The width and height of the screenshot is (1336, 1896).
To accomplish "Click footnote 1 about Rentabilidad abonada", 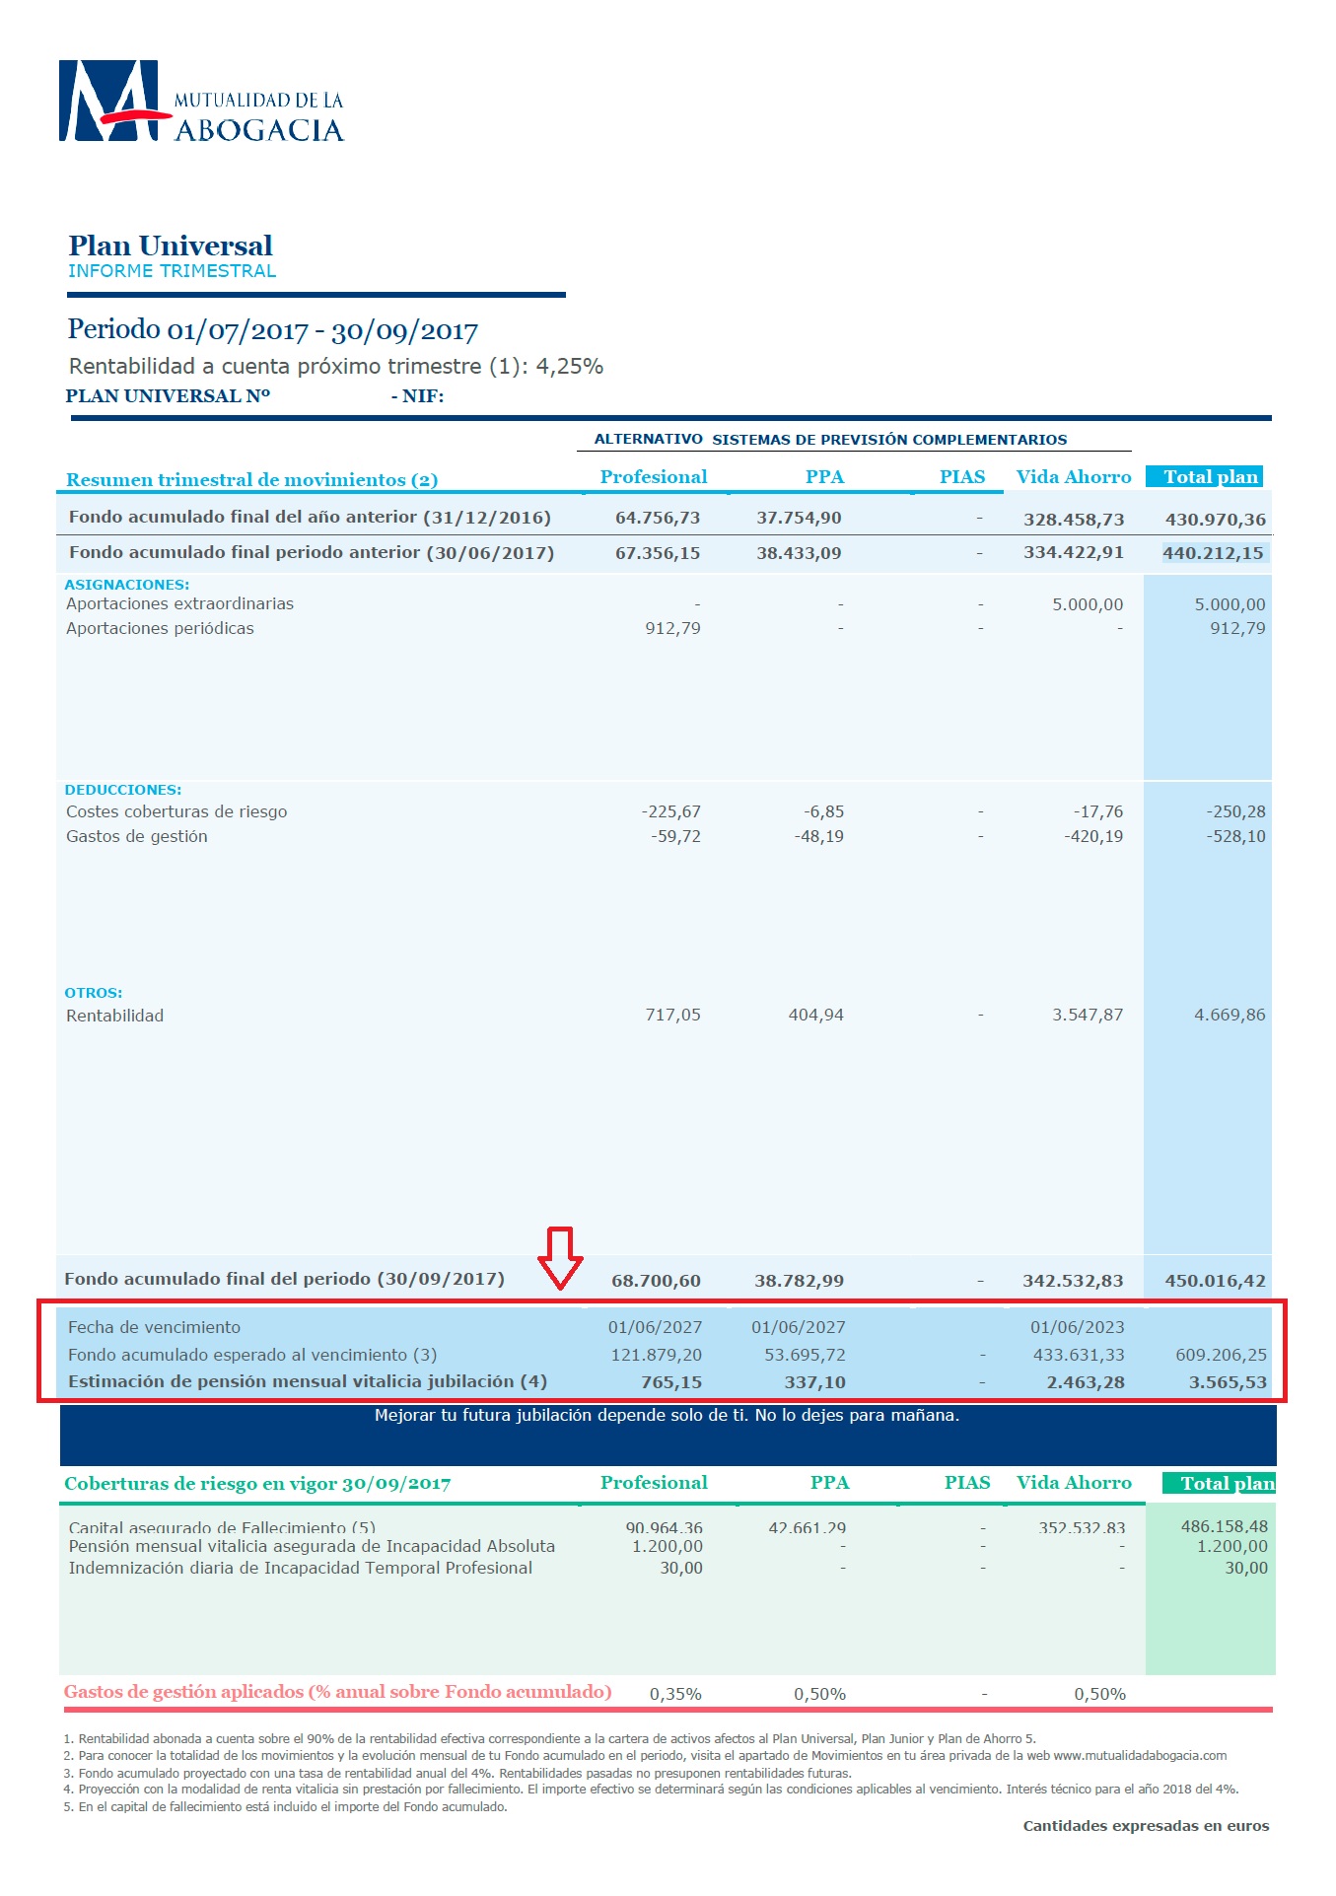I will (549, 1739).
